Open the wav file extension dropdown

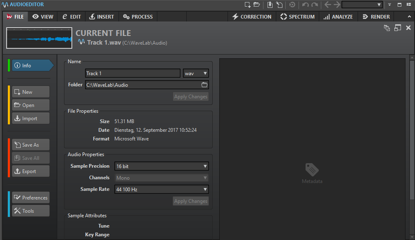tap(196, 74)
